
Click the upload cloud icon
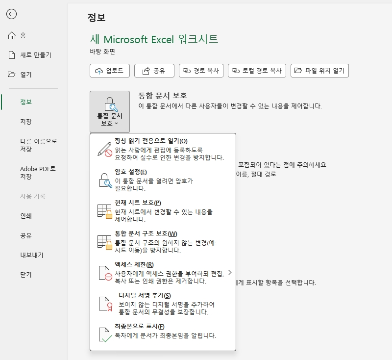point(99,71)
